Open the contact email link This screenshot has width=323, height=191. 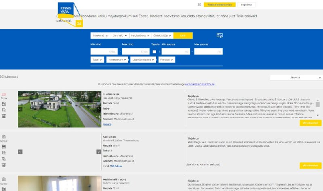[x=200, y=84]
